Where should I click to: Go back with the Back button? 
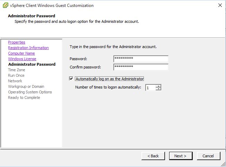click(x=153, y=156)
